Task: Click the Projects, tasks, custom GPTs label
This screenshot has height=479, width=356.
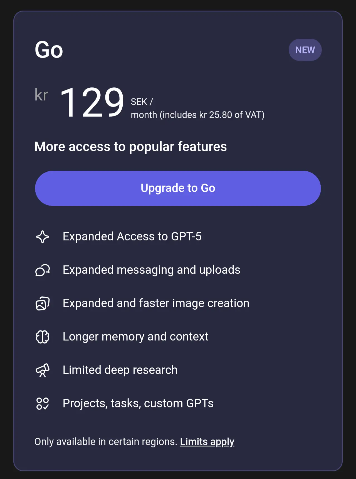Action: click(x=138, y=404)
